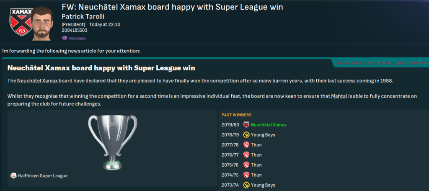
Task: Open Zum Runden Leder news source banner
Action: (381, 63)
